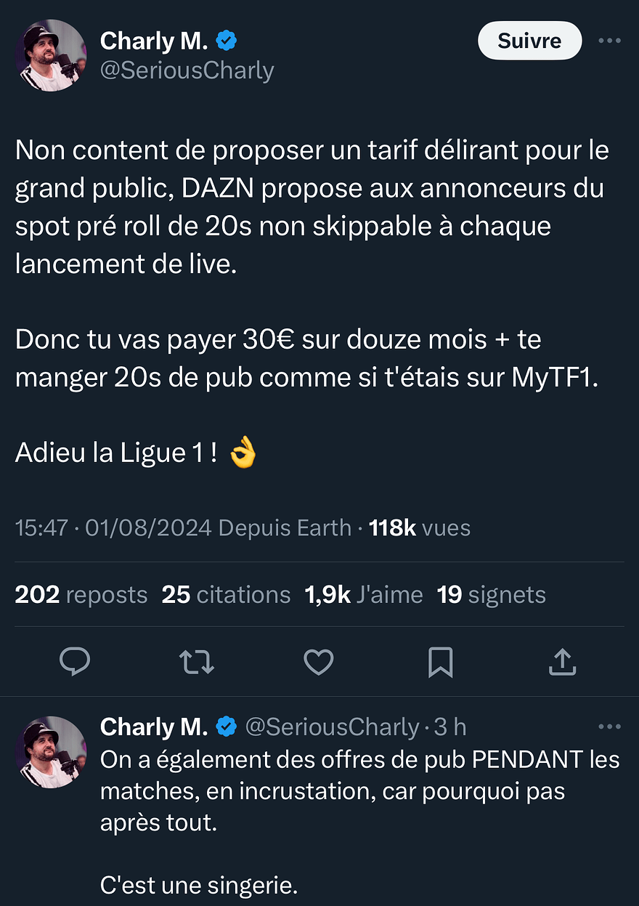
Task: Open the reply comment icon
Action: click(74, 662)
